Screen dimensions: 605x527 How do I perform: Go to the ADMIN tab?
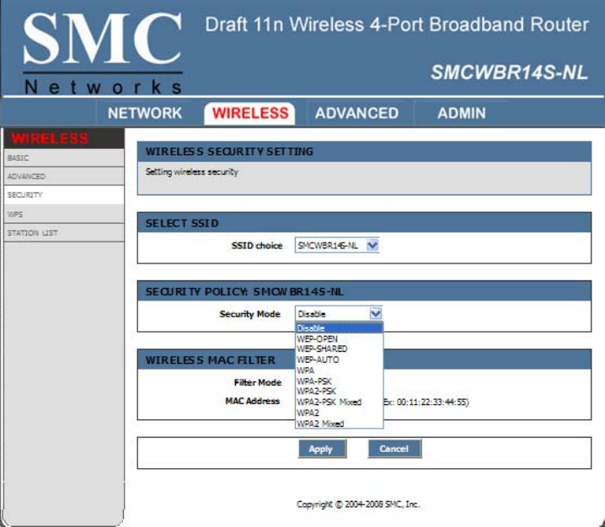[x=462, y=113]
